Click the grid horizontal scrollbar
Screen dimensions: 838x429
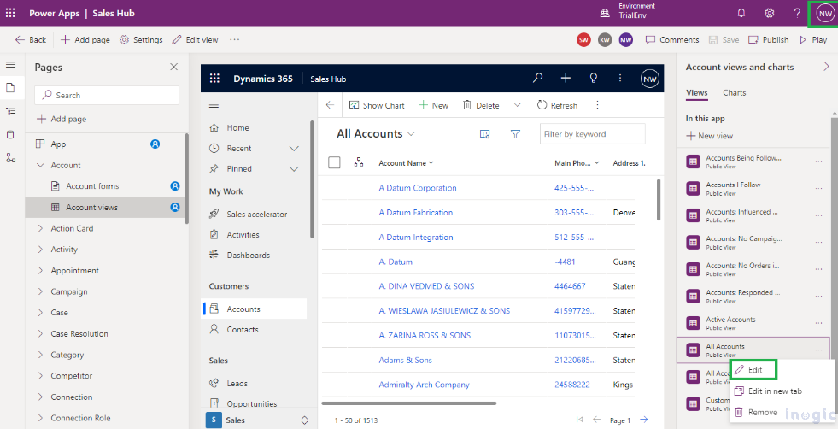point(409,403)
